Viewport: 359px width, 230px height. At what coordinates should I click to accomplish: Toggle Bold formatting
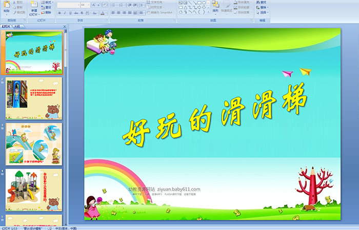pos(59,13)
